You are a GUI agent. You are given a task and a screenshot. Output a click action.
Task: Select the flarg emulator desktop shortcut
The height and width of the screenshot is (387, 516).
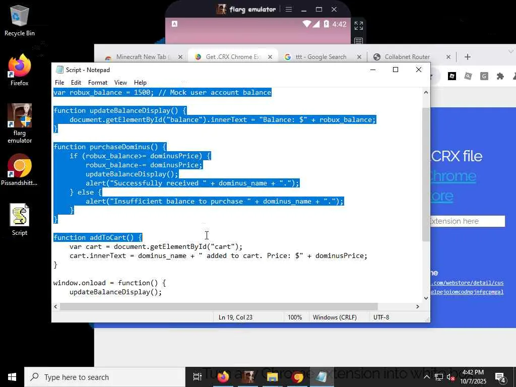pos(20,123)
